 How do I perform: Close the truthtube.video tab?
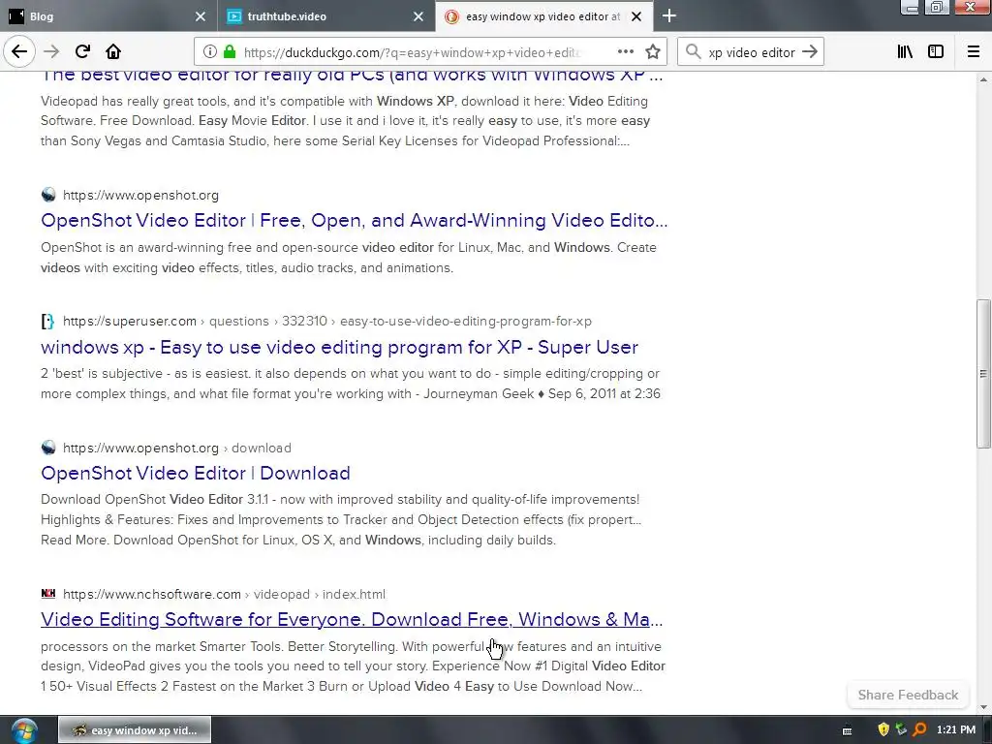tap(418, 16)
